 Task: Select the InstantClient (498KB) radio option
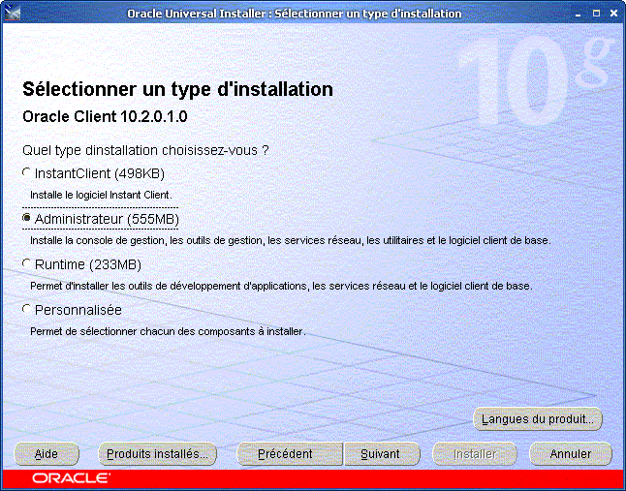tap(26, 173)
